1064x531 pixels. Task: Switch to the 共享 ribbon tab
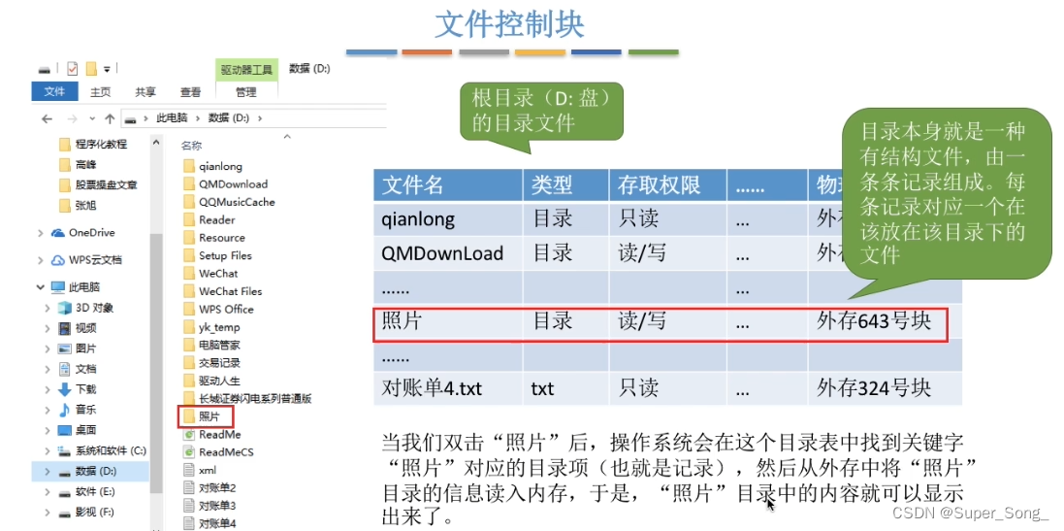coord(145,91)
